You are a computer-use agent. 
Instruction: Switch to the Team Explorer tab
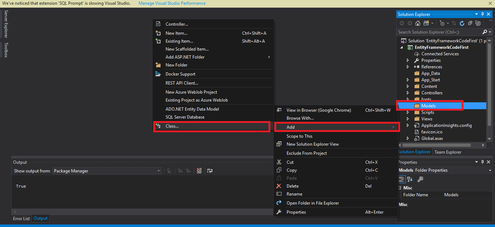pos(449,152)
